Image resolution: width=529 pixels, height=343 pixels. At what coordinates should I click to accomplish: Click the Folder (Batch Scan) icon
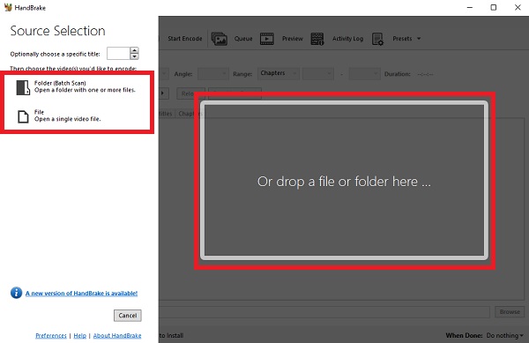click(23, 87)
